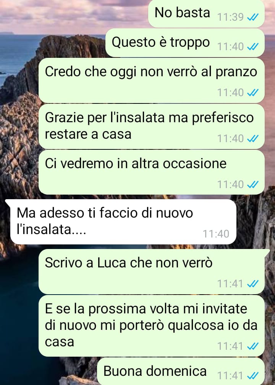Tap the 'Credo che oggi non verrò al pranzo' message
This screenshot has width=275, height=385.
[x=152, y=80]
